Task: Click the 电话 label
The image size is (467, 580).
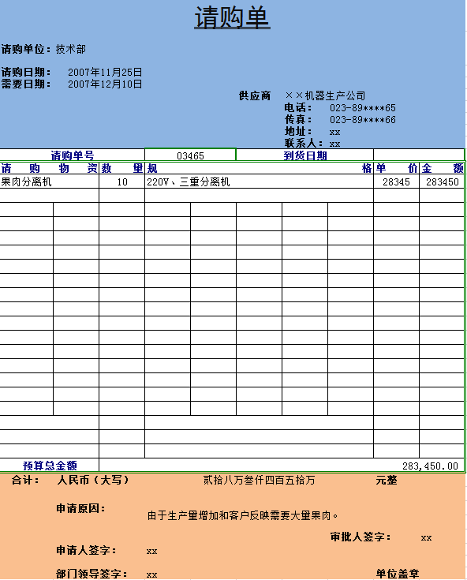Action: tap(298, 107)
